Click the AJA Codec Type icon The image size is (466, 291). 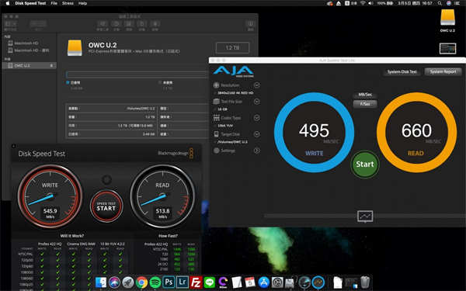coord(217,118)
